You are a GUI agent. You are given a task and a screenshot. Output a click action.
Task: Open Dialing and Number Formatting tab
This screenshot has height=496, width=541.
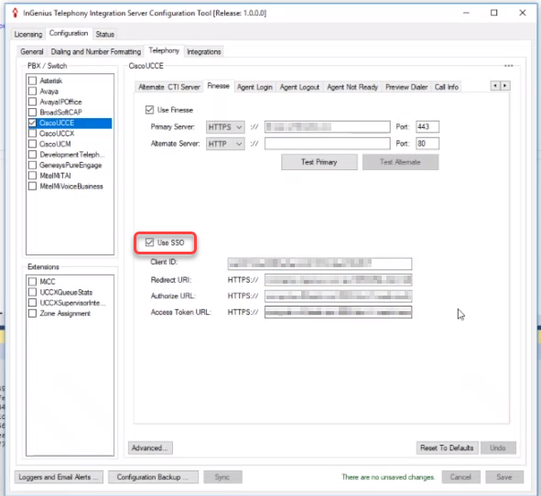[96, 52]
